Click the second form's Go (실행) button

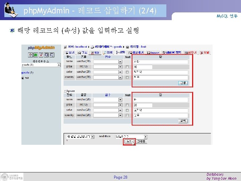point(183,121)
